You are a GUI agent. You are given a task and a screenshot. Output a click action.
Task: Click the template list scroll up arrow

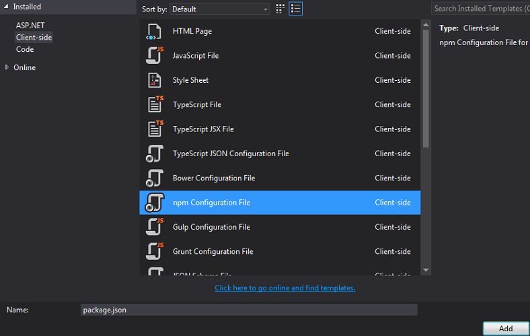pyautogui.click(x=426, y=25)
